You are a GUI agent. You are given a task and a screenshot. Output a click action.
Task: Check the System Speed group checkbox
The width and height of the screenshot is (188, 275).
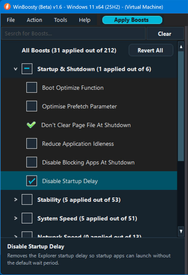(x=27, y=218)
